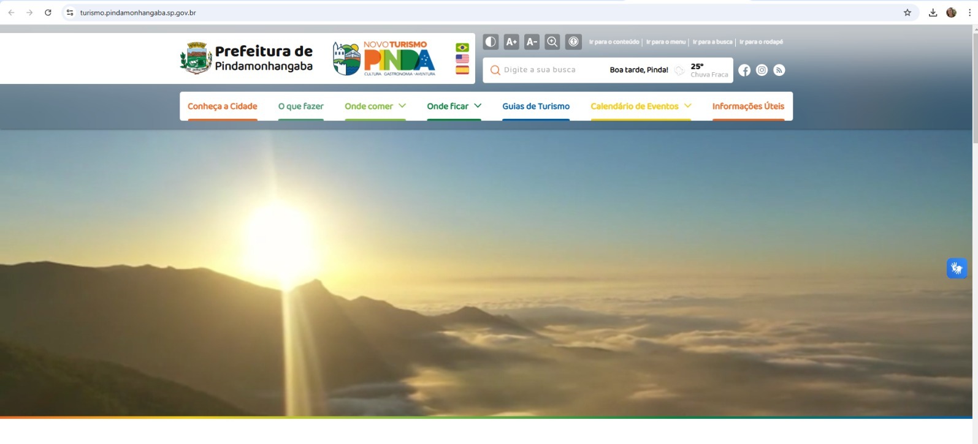Screen dimensions: 978x444
Task: Click the Ir para o conteúdo link
Action: [614, 42]
